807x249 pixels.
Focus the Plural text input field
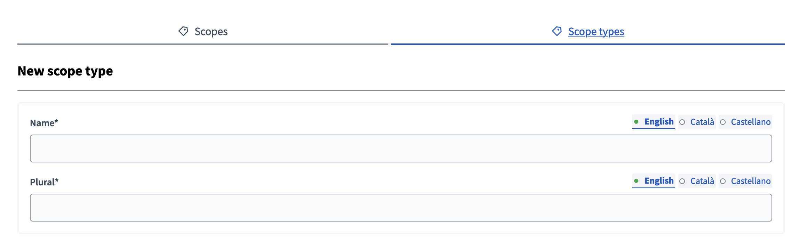(x=401, y=208)
